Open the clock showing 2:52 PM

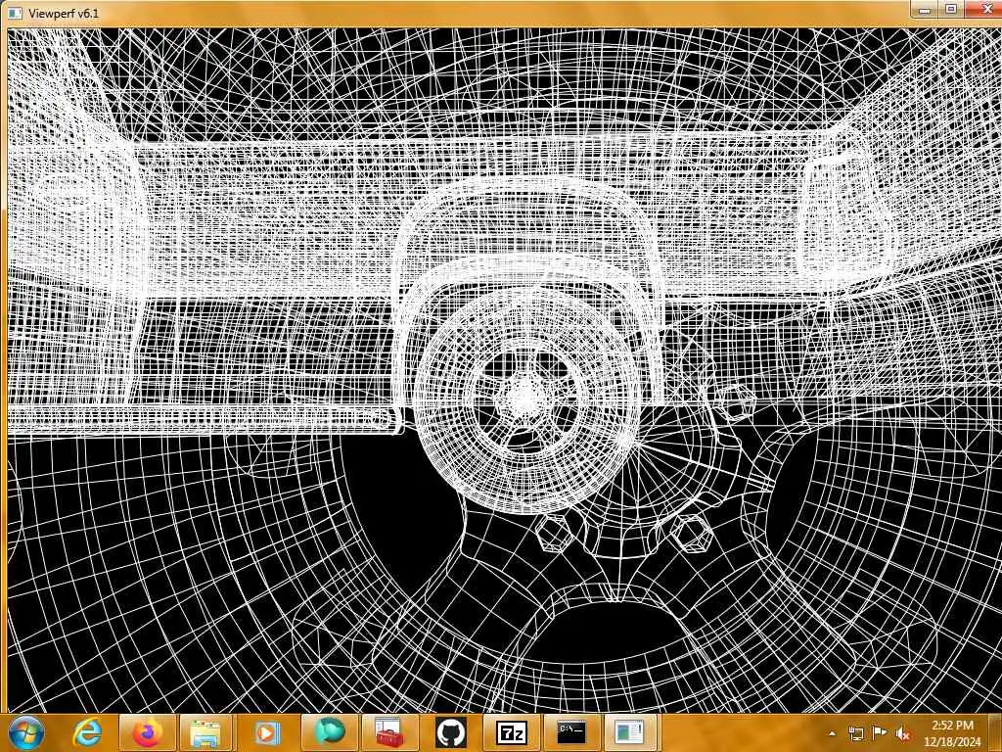click(952, 733)
